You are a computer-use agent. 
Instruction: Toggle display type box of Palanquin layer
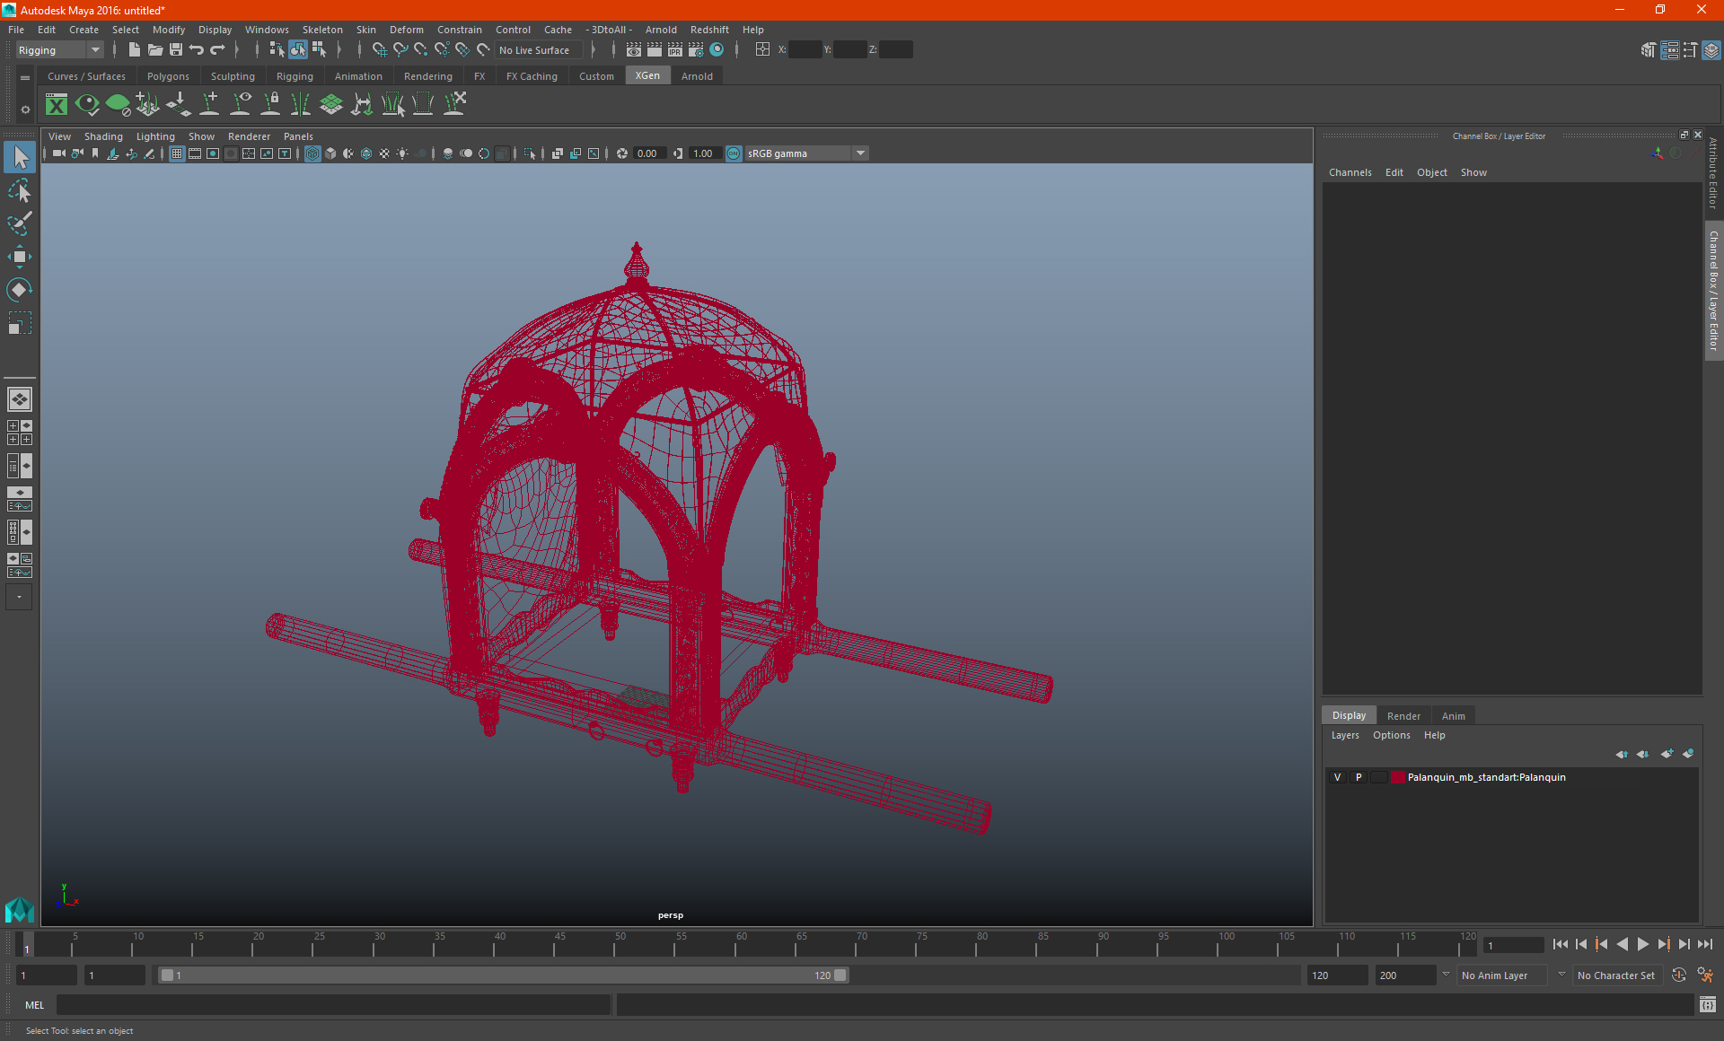click(1378, 777)
